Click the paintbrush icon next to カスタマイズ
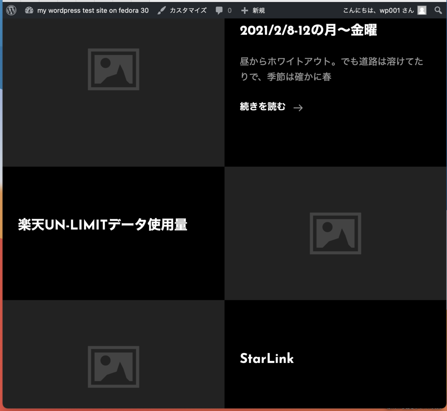 click(161, 10)
